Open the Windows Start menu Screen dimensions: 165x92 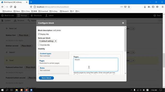pos(2,90)
